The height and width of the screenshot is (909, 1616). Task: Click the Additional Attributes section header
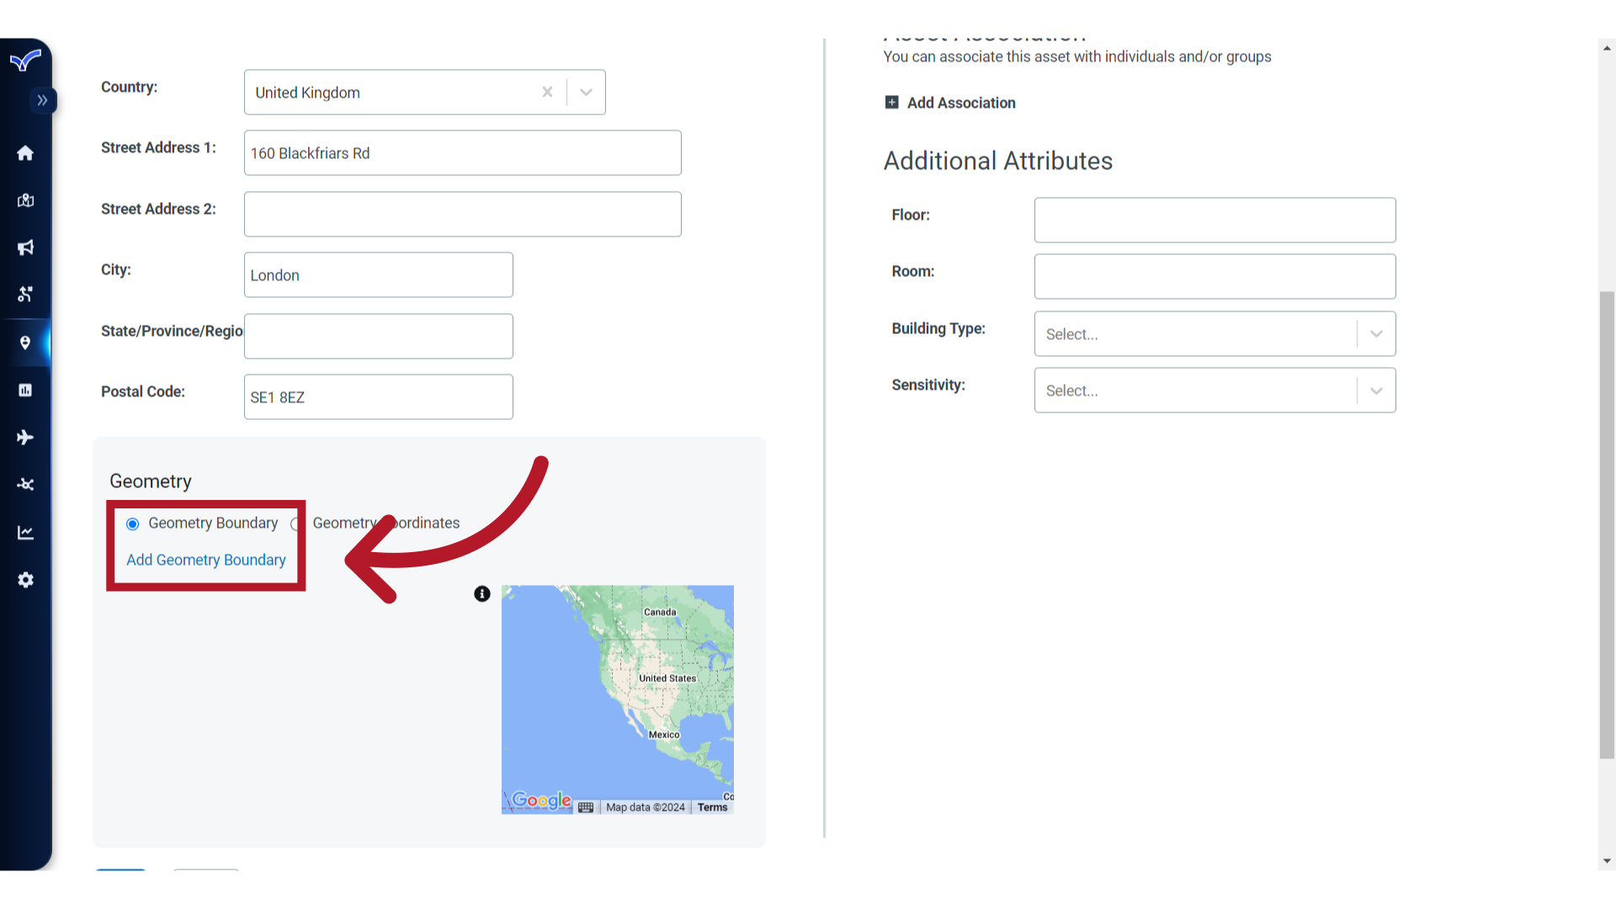pos(999,160)
